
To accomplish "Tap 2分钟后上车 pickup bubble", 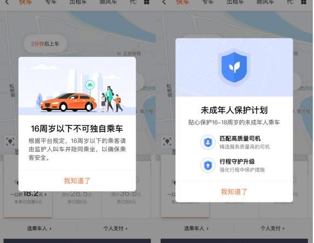I will pyautogui.click(x=45, y=44).
